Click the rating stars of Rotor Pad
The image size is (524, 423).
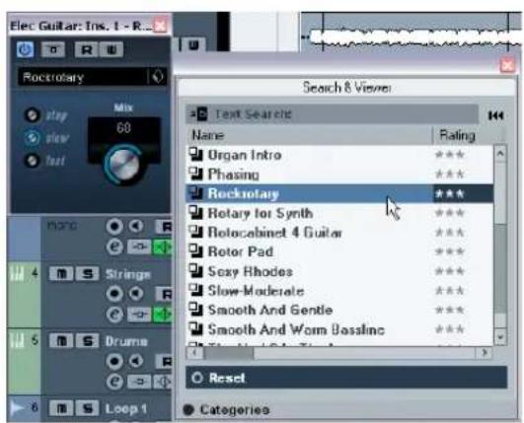coord(450,251)
